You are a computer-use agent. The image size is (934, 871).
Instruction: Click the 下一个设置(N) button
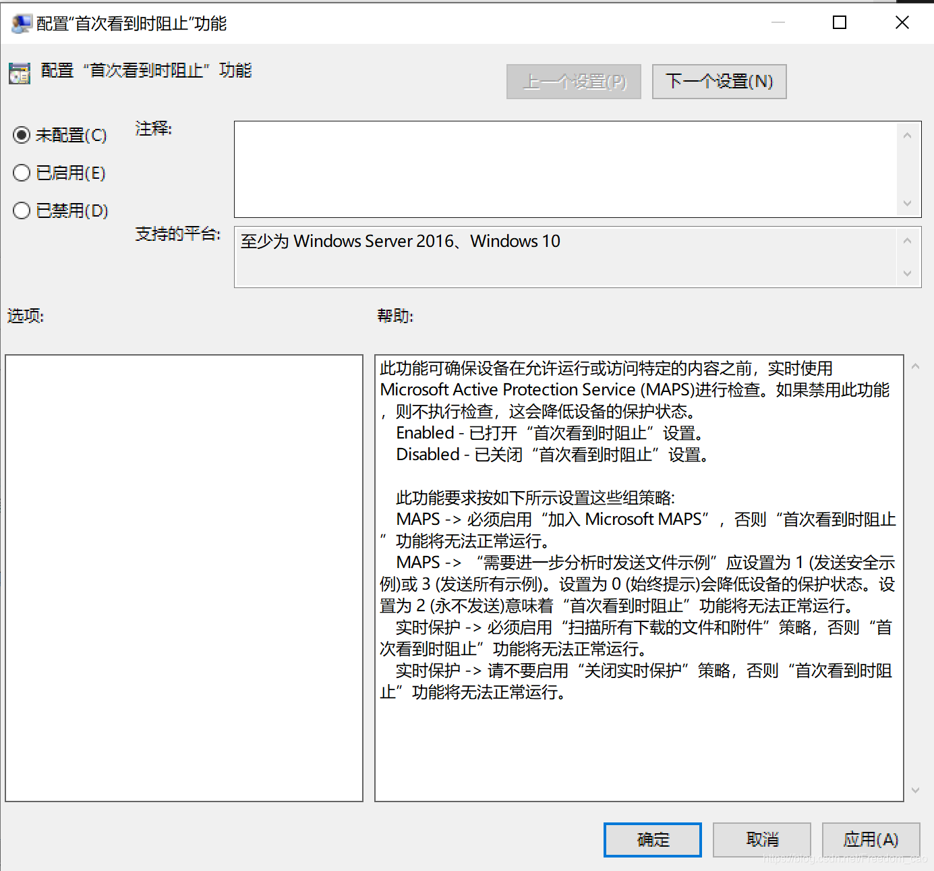(719, 82)
